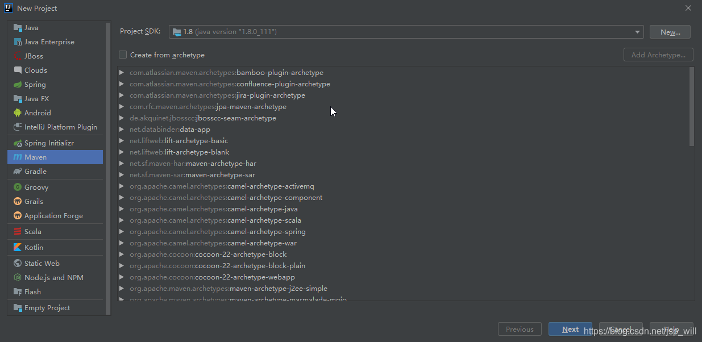
Task: Select Empty Project option
Action: (55, 307)
